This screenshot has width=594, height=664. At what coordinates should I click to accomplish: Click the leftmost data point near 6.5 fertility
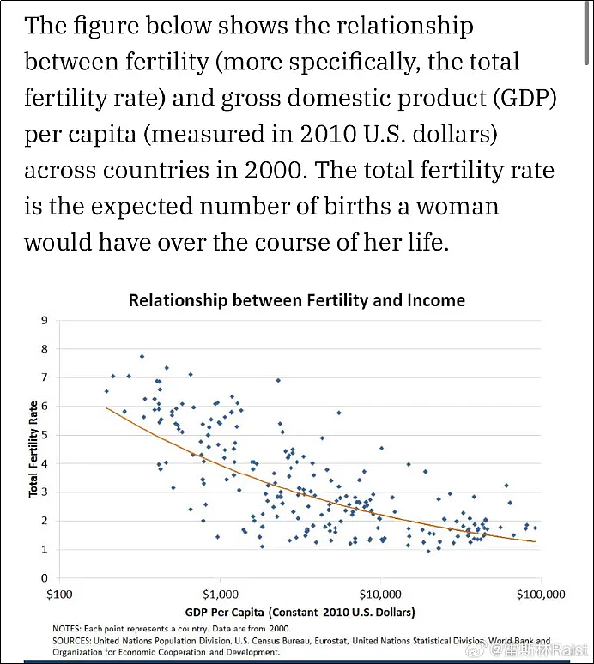coord(106,391)
